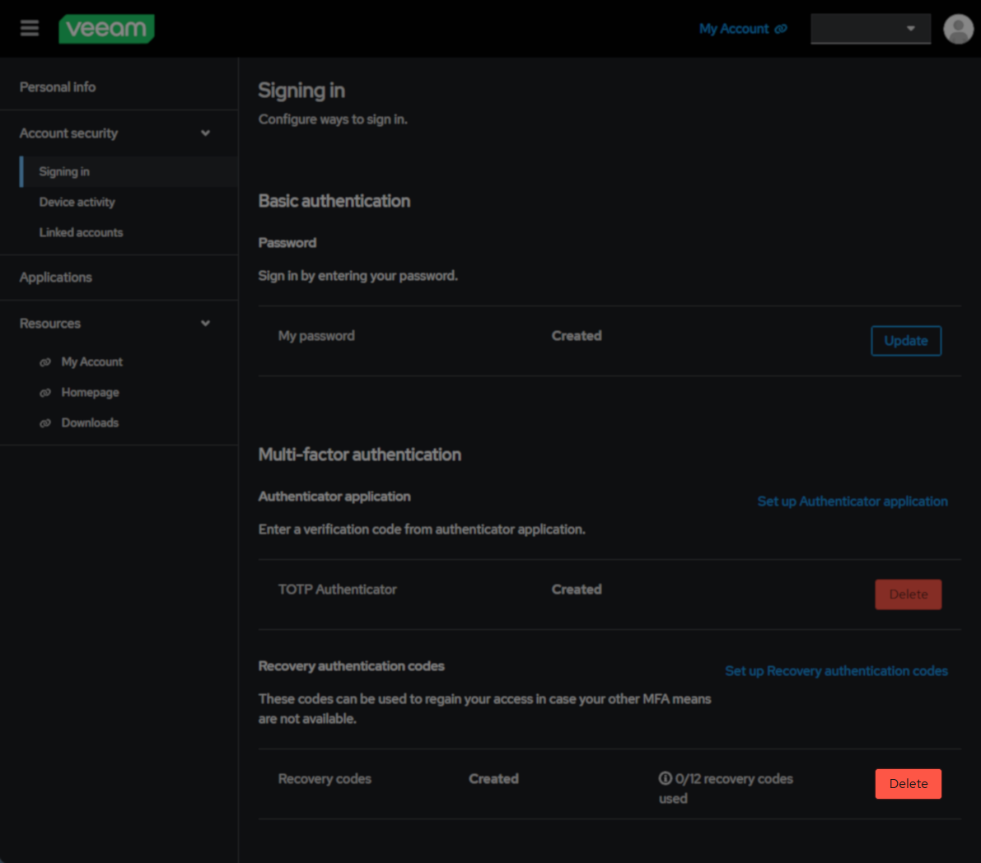This screenshot has width=981, height=863.
Task: Delete the Recovery codes
Action: pyautogui.click(x=908, y=784)
